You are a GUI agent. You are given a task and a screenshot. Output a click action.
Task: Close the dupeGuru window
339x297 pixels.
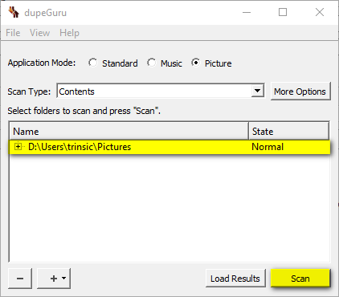click(x=320, y=12)
